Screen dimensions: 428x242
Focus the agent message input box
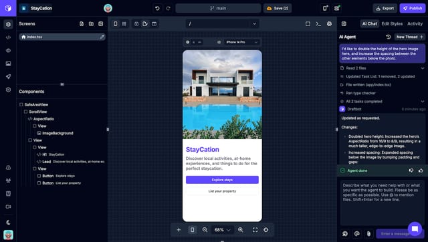[382, 203]
